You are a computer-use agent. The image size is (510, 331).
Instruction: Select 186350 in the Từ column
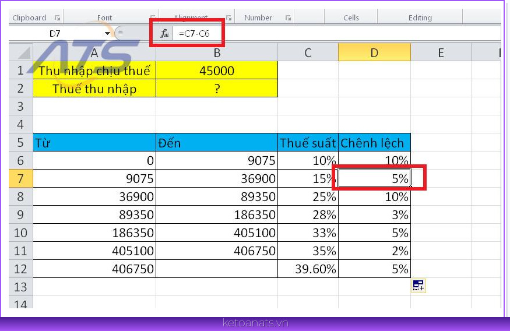94,233
